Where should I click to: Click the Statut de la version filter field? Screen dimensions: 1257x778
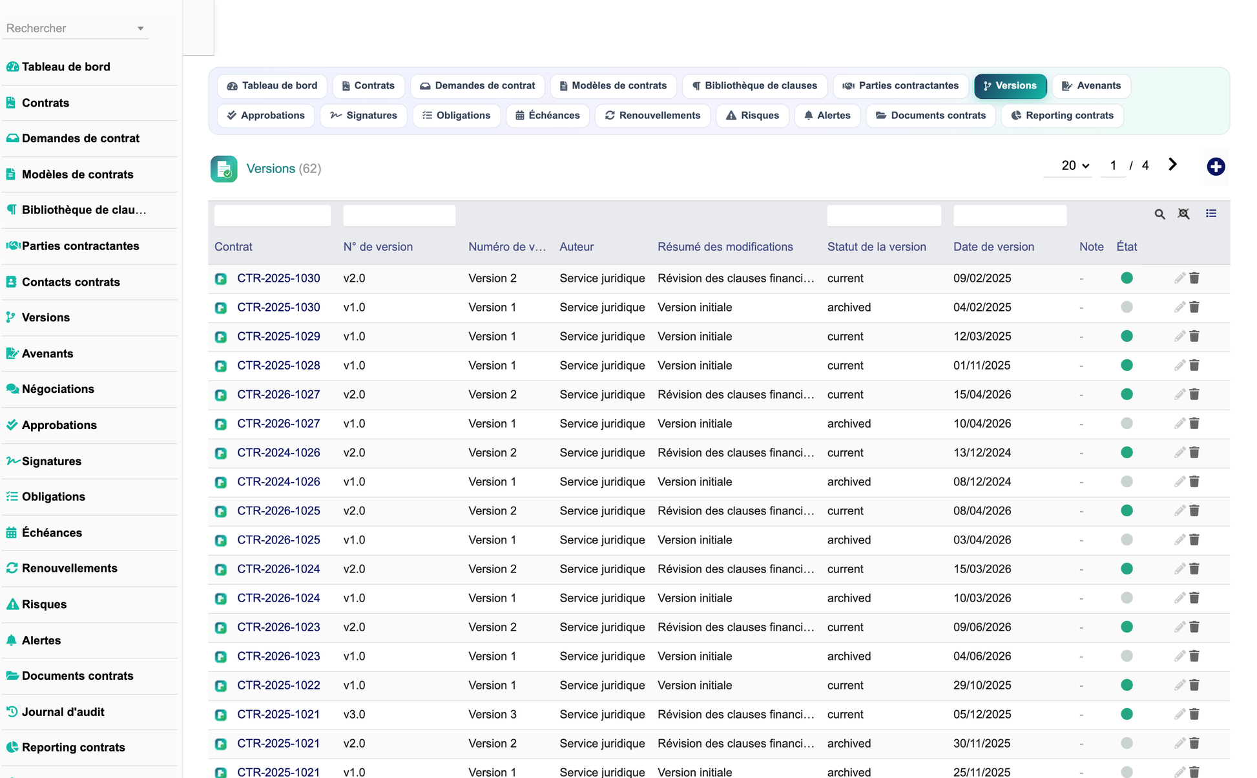click(884, 215)
